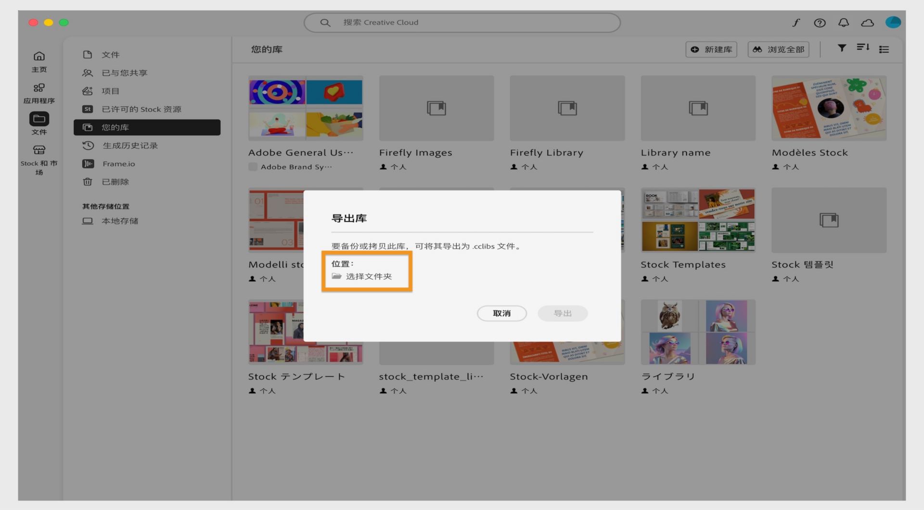Check cloud sync status icon
The width and height of the screenshot is (924, 510).
click(x=867, y=23)
